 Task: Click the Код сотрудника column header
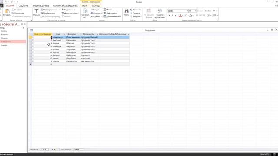[43, 34]
